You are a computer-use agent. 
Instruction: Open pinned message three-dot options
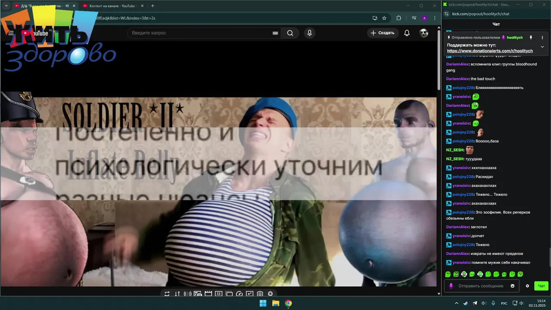pos(542,37)
